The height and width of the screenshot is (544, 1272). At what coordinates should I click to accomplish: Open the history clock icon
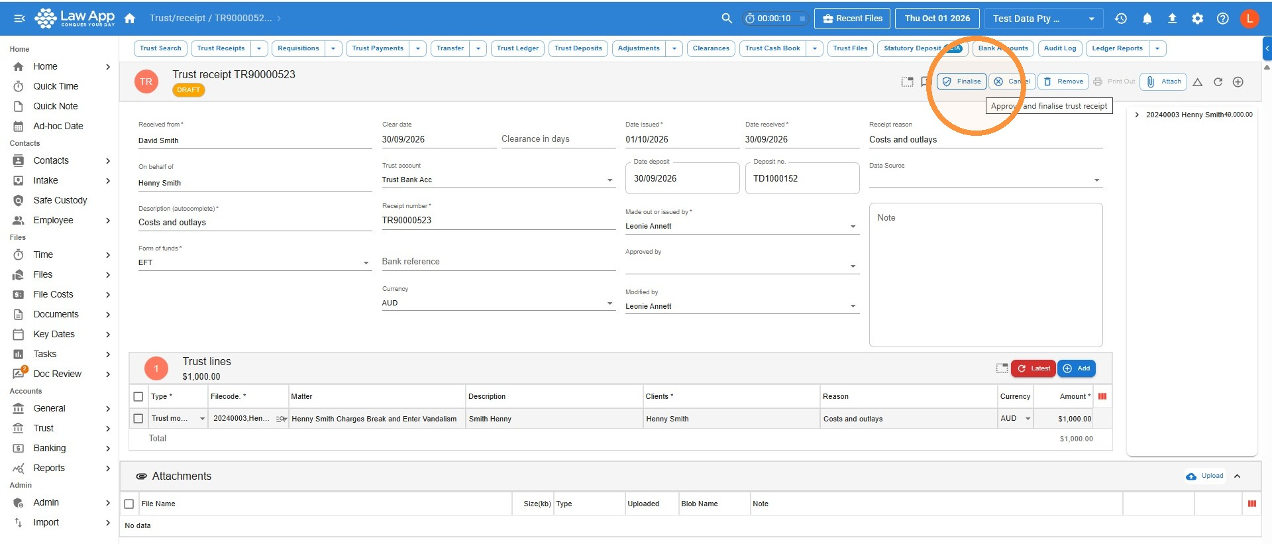tap(1121, 19)
